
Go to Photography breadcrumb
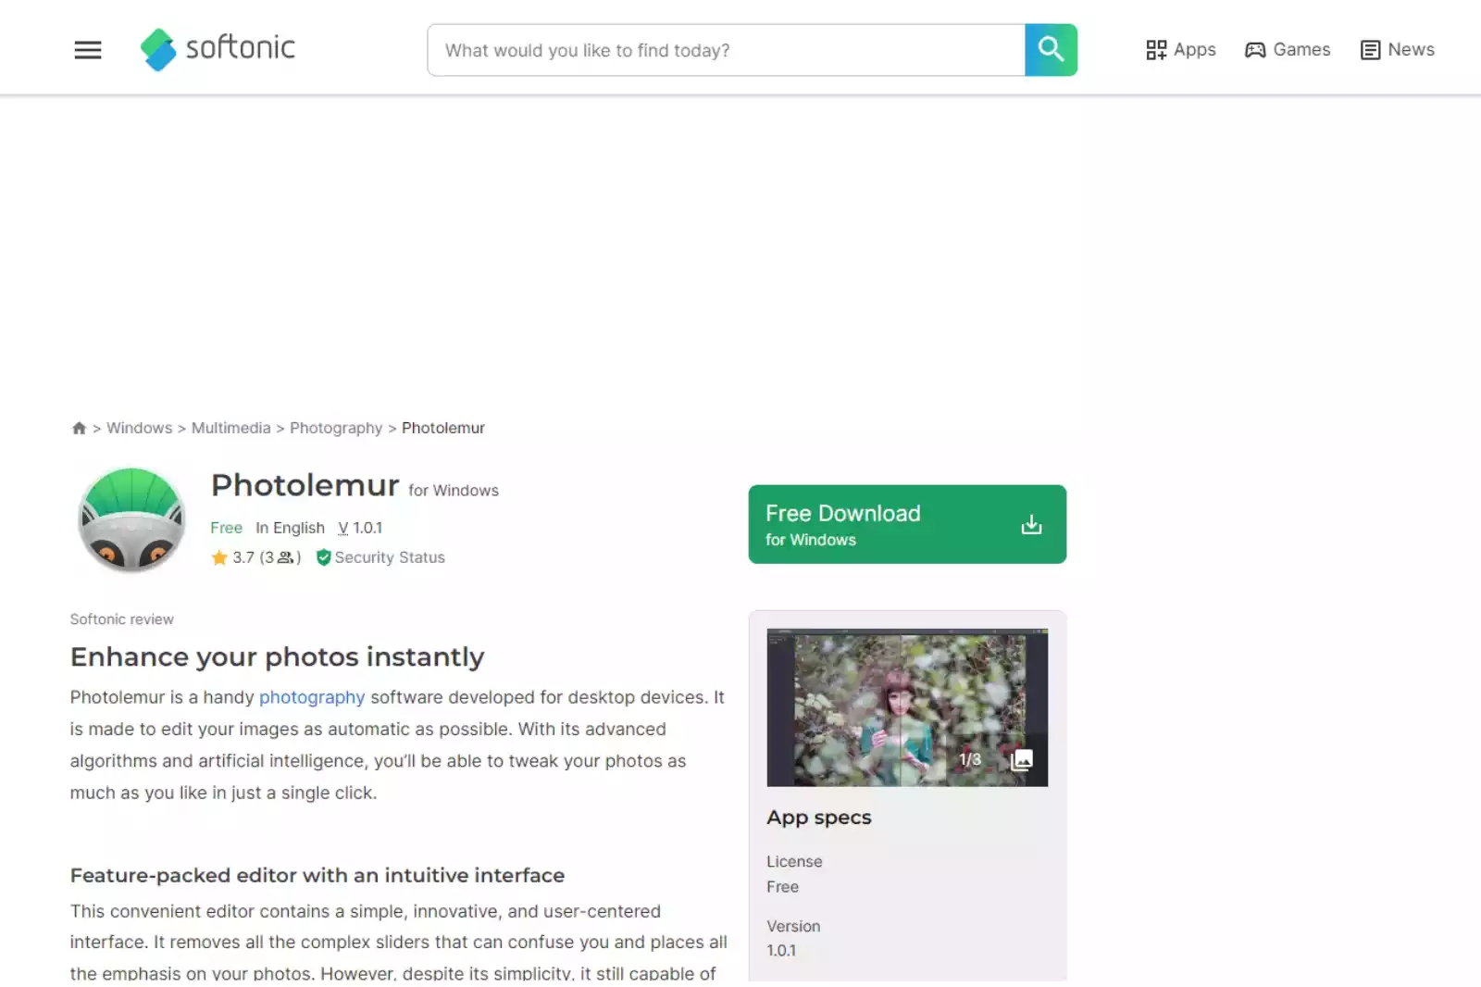coord(336,428)
